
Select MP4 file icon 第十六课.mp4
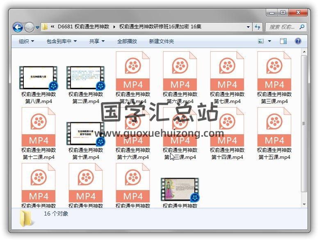tap(133, 127)
